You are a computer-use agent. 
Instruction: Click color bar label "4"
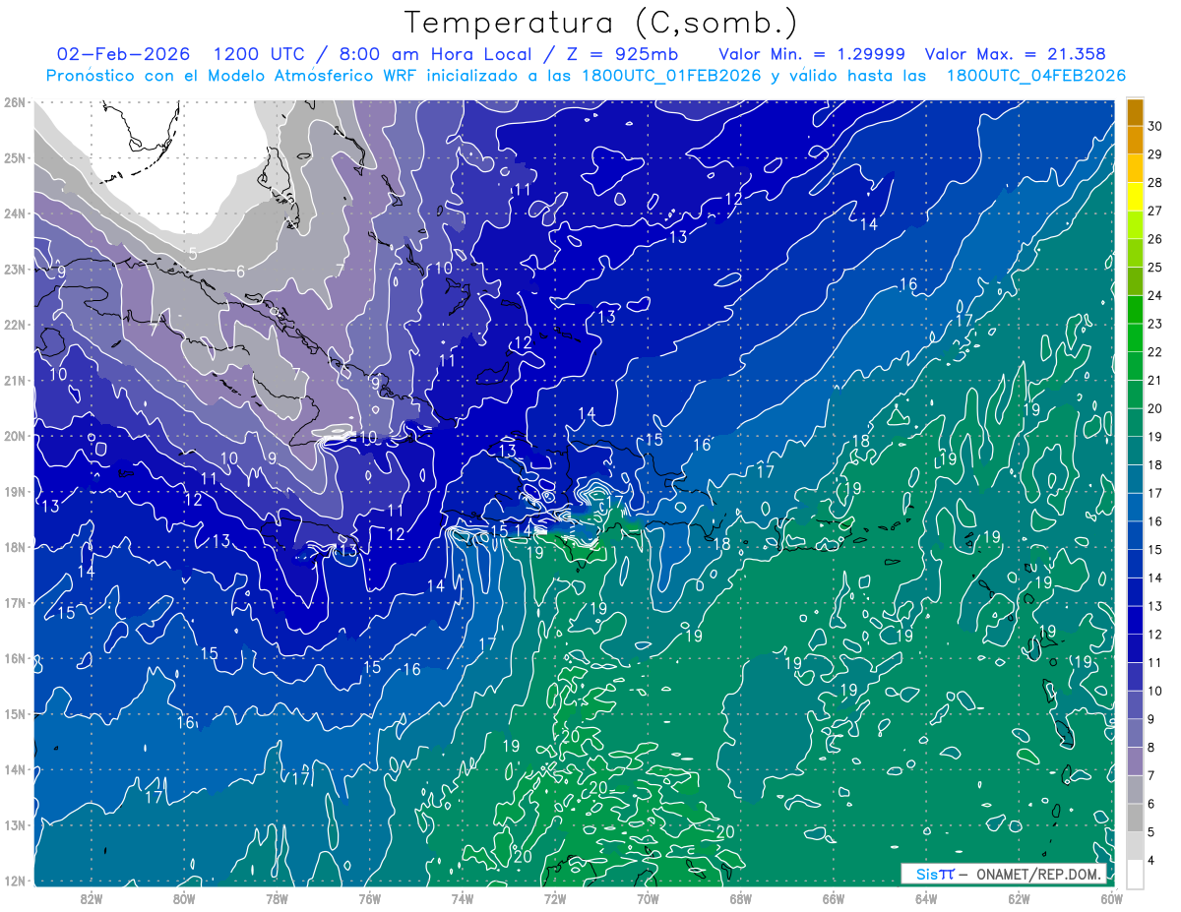(x=1151, y=860)
